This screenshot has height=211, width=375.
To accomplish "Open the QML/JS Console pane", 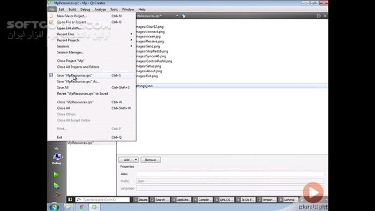I will coord(224,200).
